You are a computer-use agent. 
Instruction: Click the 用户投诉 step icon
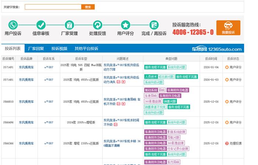point(13,25)
